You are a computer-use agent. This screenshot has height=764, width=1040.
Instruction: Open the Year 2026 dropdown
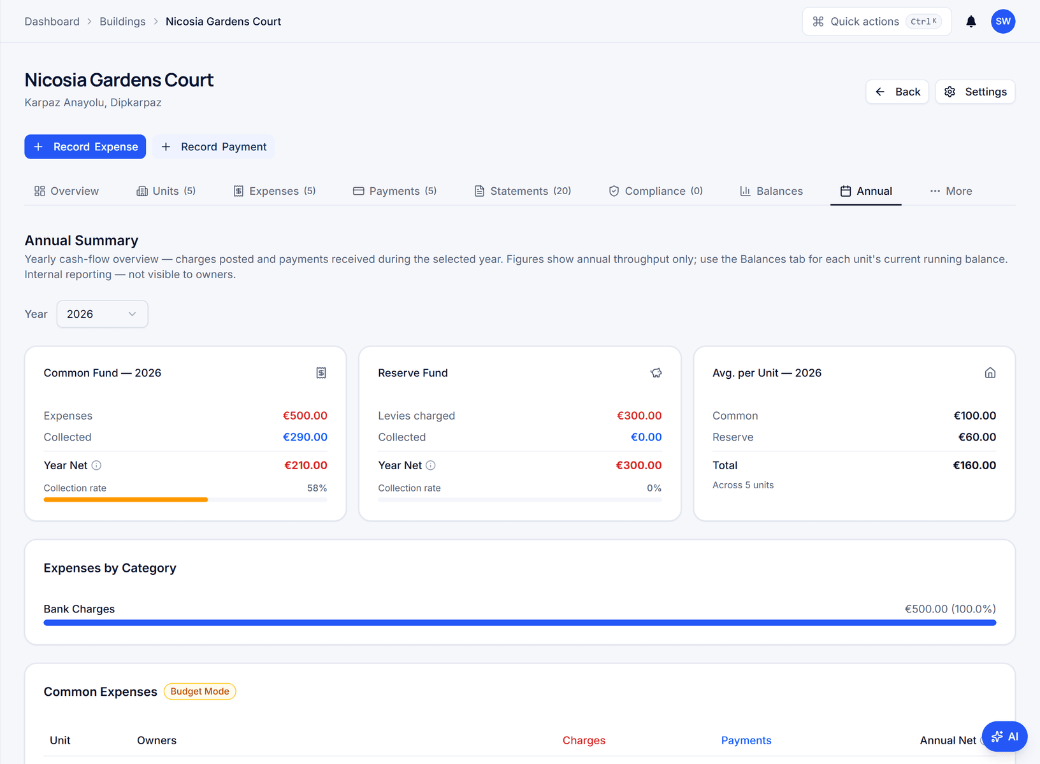[x=102, y=315]
